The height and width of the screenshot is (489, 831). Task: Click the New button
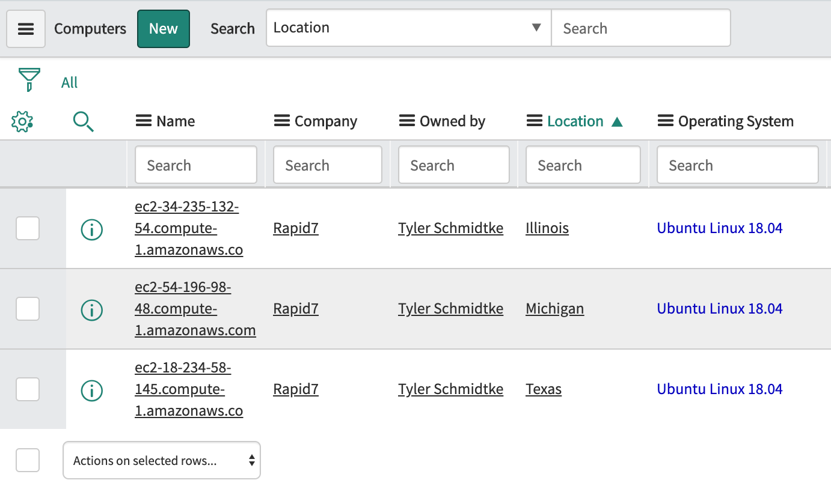164,29
